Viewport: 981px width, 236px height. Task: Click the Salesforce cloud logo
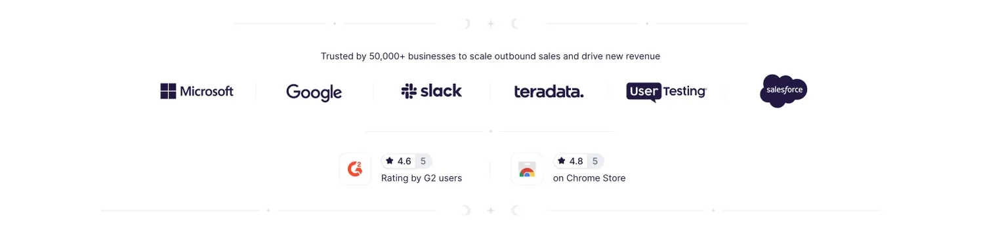pos(783,91)
